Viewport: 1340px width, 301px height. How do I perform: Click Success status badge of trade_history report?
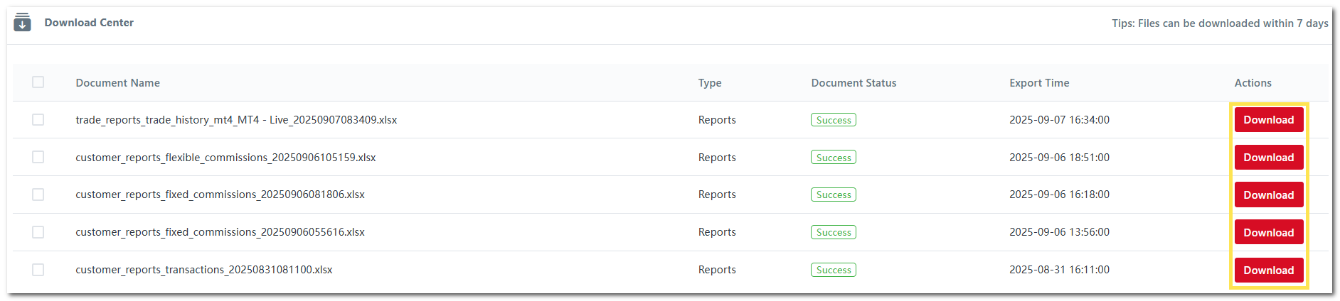point(834,120)
